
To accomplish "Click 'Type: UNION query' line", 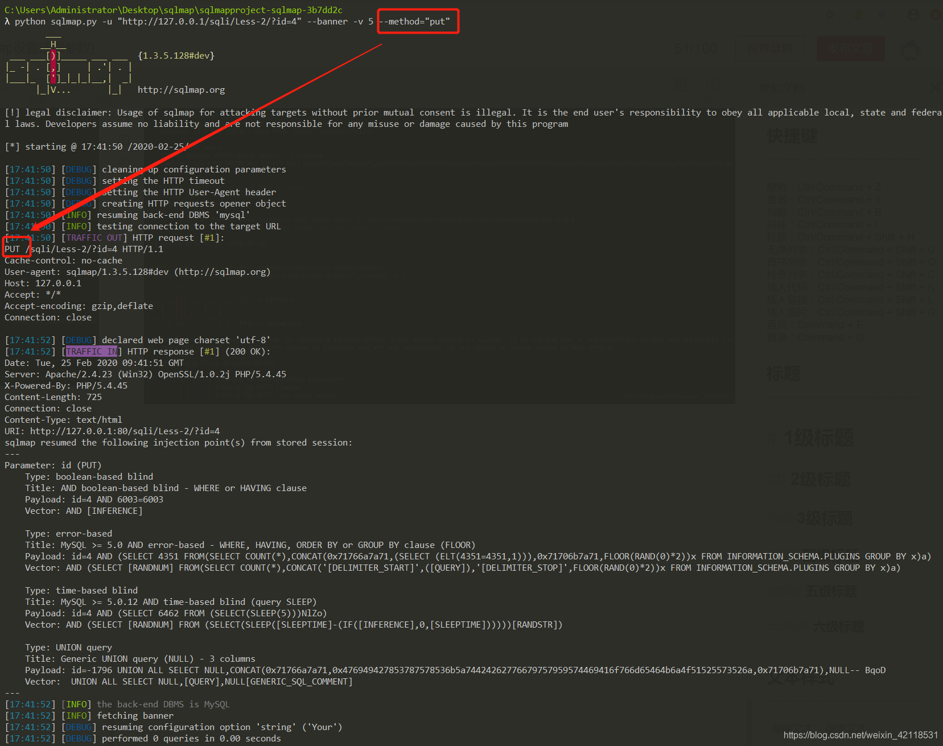I will pos(68,648).
